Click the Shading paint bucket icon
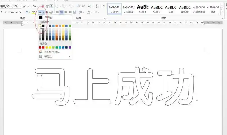Screen dimensions: 227x135 tap(89, 12)
